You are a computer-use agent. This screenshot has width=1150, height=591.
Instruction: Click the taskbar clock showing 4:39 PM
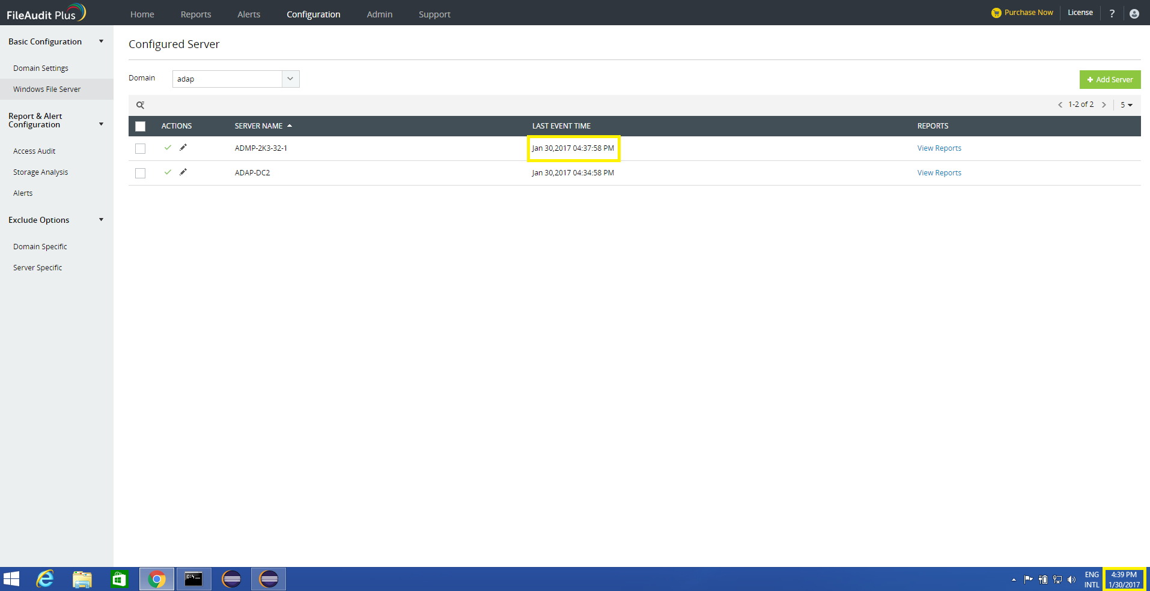(1124, 580)
